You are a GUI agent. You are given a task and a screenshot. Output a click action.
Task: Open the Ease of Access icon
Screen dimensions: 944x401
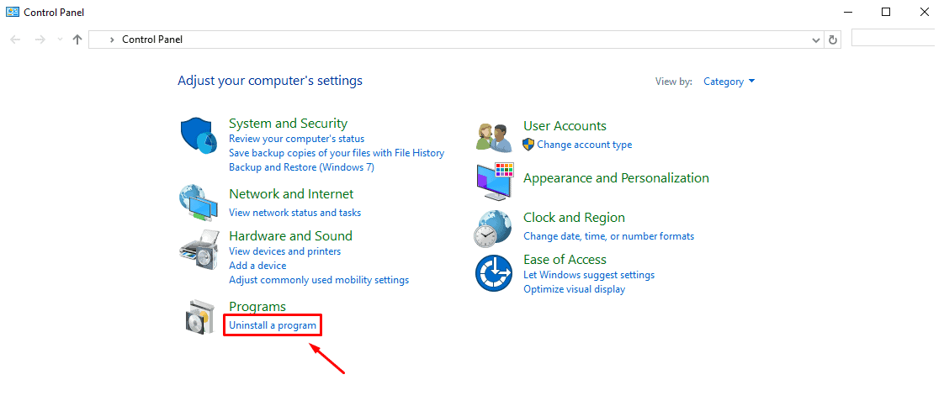(x=493, y=273)
